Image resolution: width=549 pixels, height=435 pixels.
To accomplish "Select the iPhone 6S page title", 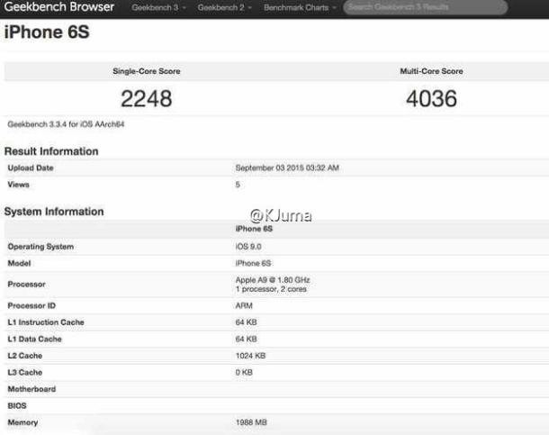I will coord(47,32).
